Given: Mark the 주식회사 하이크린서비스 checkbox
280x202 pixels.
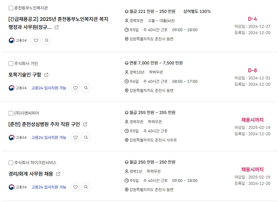Looking at the screenshot, I should 11,163.
